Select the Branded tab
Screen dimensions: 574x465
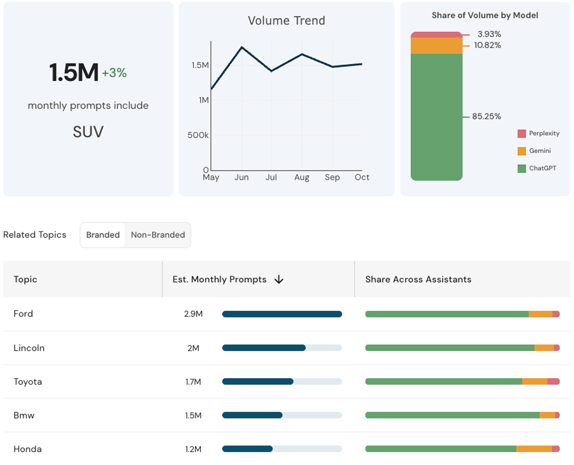(103, 235)
